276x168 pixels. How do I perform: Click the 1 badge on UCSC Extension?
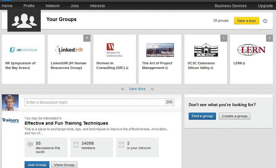pyautogui.click(x=224, y=38)
